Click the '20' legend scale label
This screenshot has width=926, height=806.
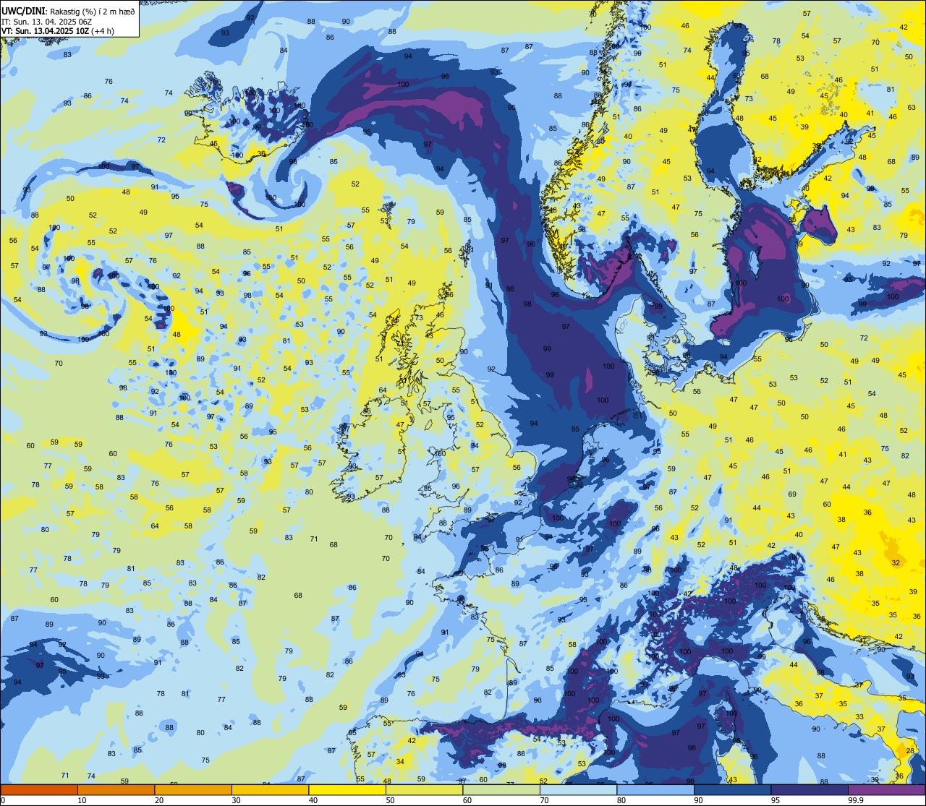click(159, 800)
